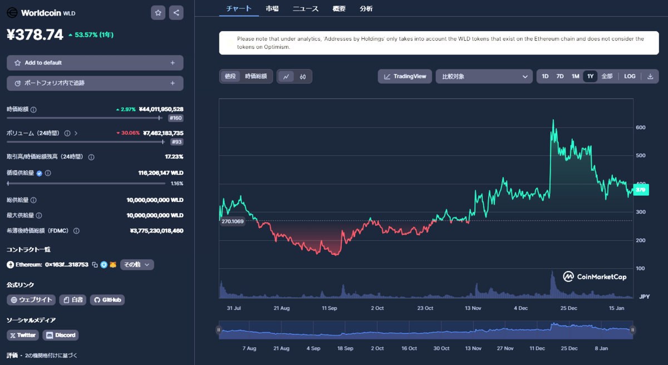Click the ¥378.74 price text

point(35,34)
